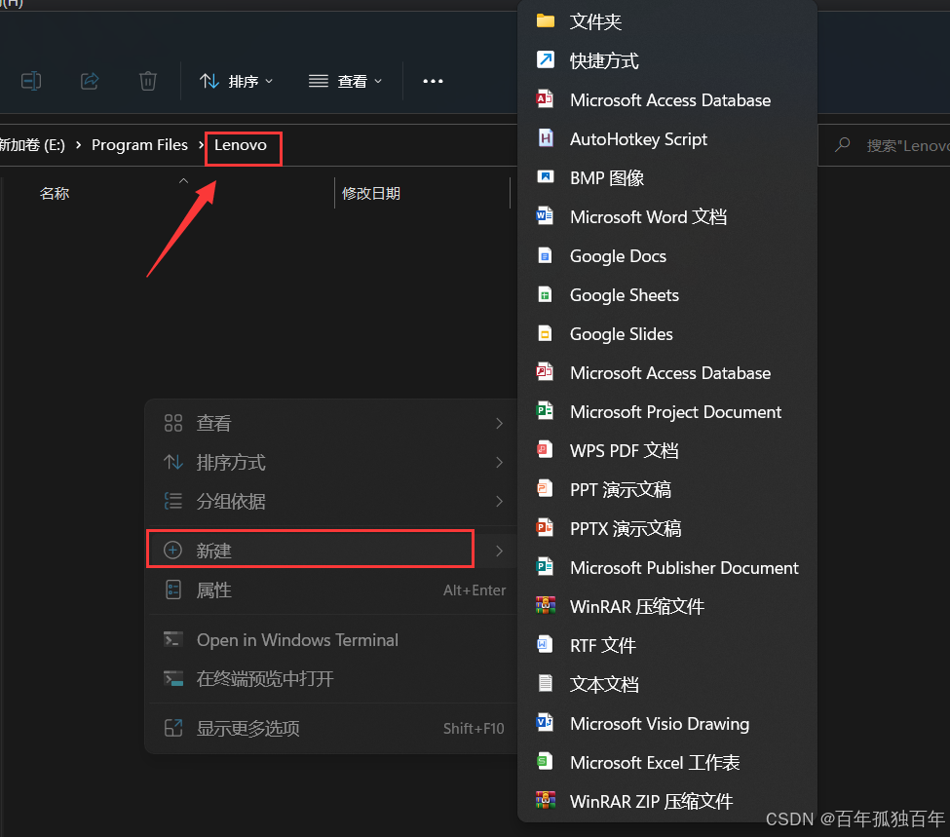
Task: Click the search box for Lenovo
Action: 887,145
